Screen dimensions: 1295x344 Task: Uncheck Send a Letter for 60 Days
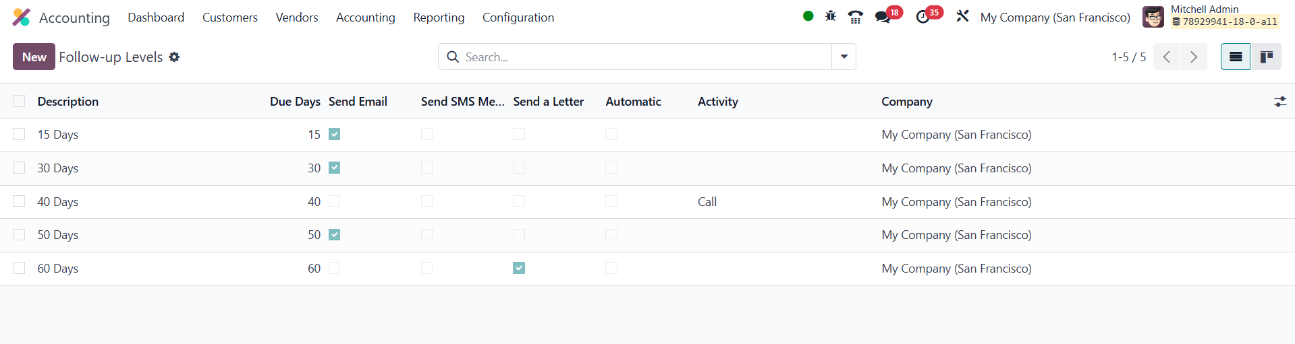(519, 268)
